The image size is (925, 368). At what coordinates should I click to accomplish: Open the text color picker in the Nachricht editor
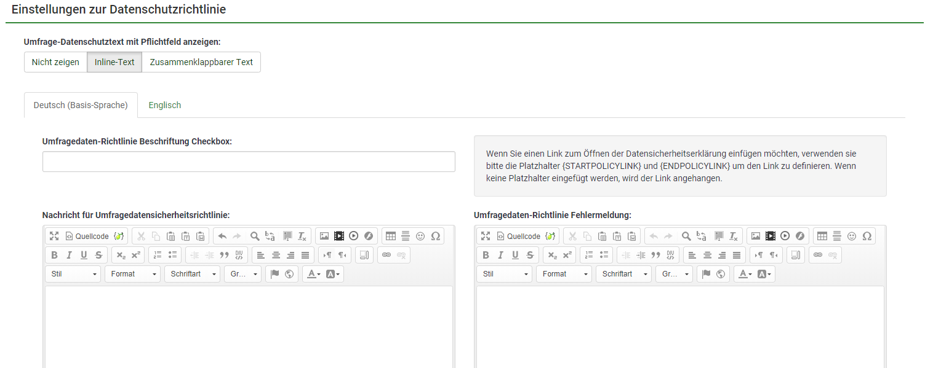tap(313, 274)
